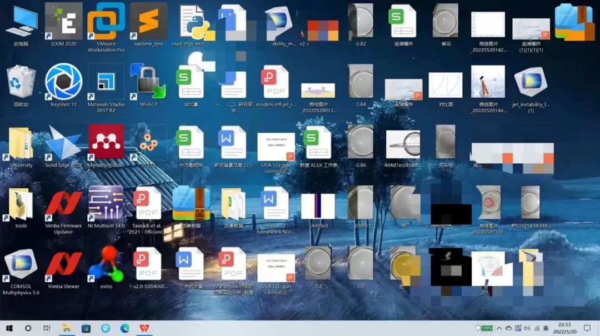Viewport: 600px width, 336px height.
Task: Open the notification center
Action: pos(587,328)
